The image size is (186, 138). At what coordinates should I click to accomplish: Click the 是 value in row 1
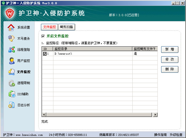pyautogui.click(x=135, y=54)
